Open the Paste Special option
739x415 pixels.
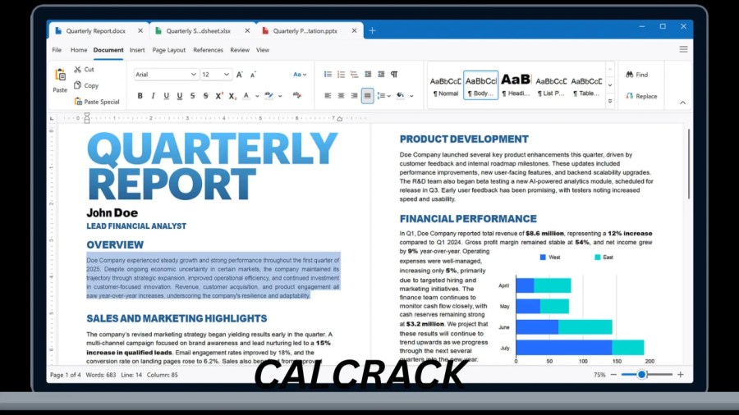click(97, 102)
